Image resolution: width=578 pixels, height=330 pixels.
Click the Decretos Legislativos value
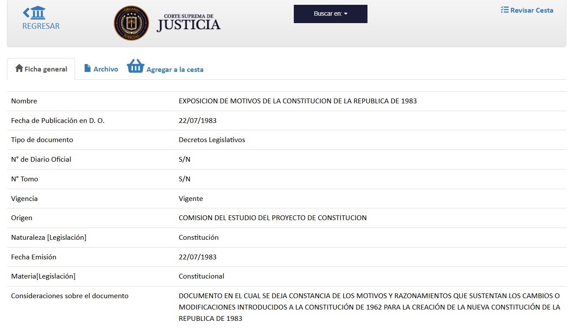click(212, 140)
